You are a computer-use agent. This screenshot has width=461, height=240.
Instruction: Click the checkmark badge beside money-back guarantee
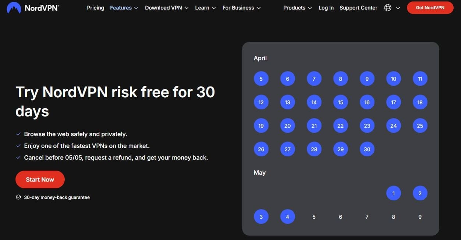tap(18, 197)
